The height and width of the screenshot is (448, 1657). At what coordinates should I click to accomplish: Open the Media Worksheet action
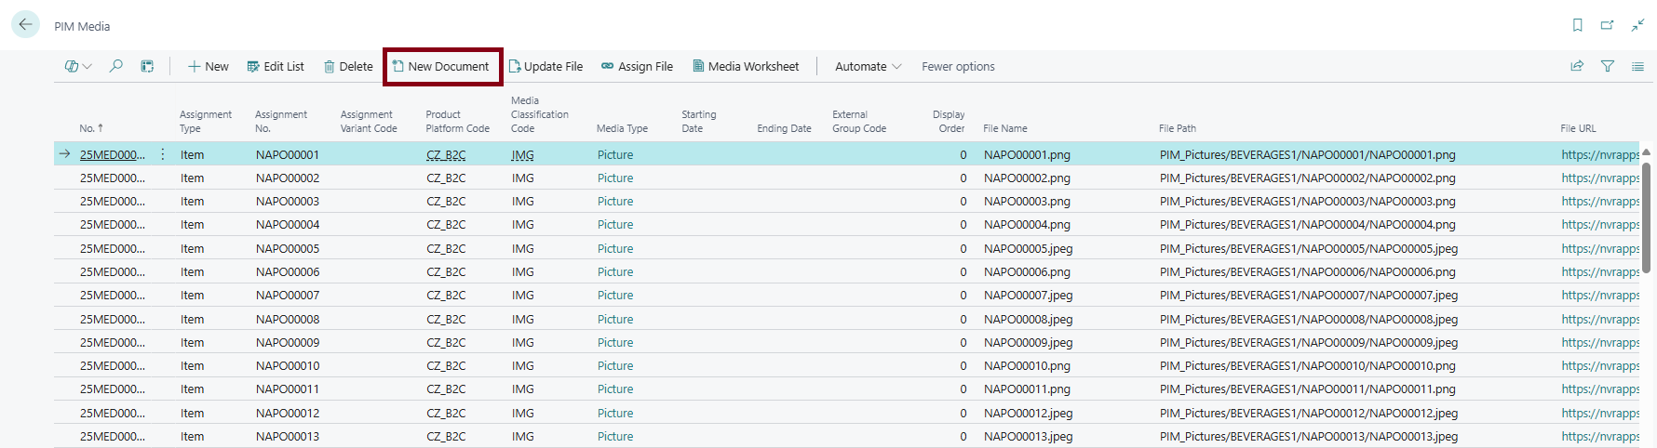(745, 66)
